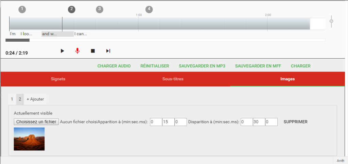Screen dimensions: 348x164
Task: Select bookmark marker 1 on timeline
Action: (x=22, y=9)
